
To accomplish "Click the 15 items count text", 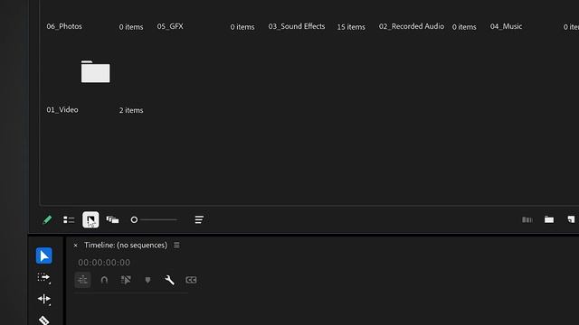I will click(x=351, y=27).
